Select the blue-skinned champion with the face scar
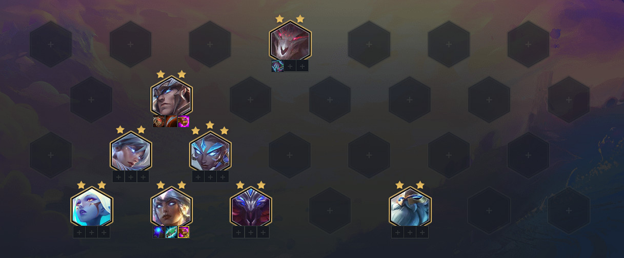Image resolution: width=624 pixels, height=258 pixels. [x=92, y=207]
